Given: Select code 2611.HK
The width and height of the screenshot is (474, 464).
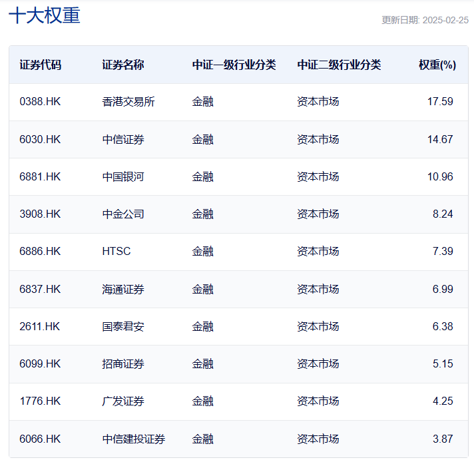Looking at the screenshot, I should coord(39,327).
